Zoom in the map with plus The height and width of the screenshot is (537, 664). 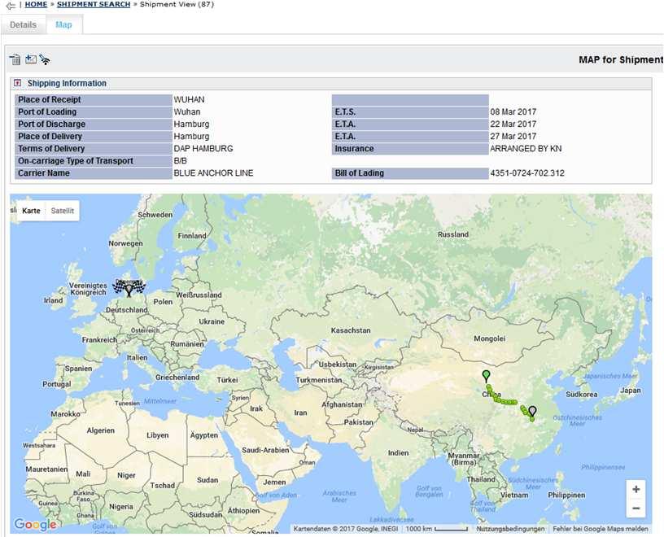(x=636, y=490)
